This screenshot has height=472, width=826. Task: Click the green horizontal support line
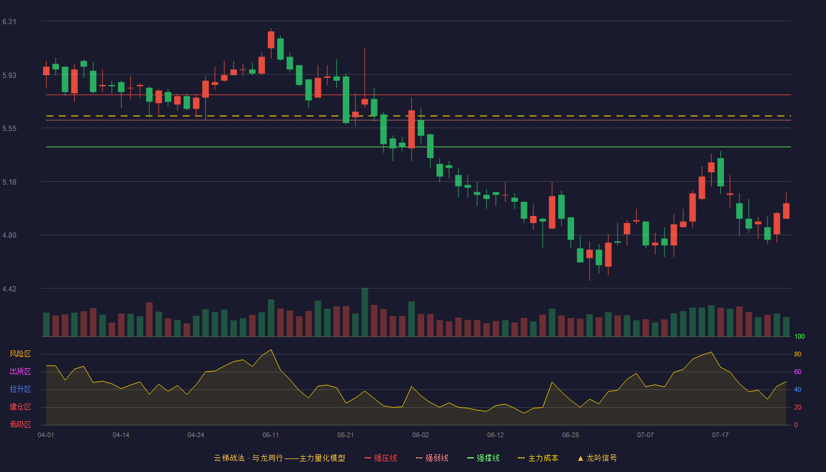[x=418, y=146]
